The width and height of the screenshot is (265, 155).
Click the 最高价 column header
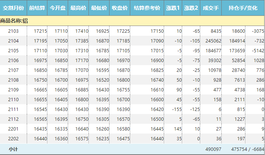pyautogui.click(x=79, y=8)
